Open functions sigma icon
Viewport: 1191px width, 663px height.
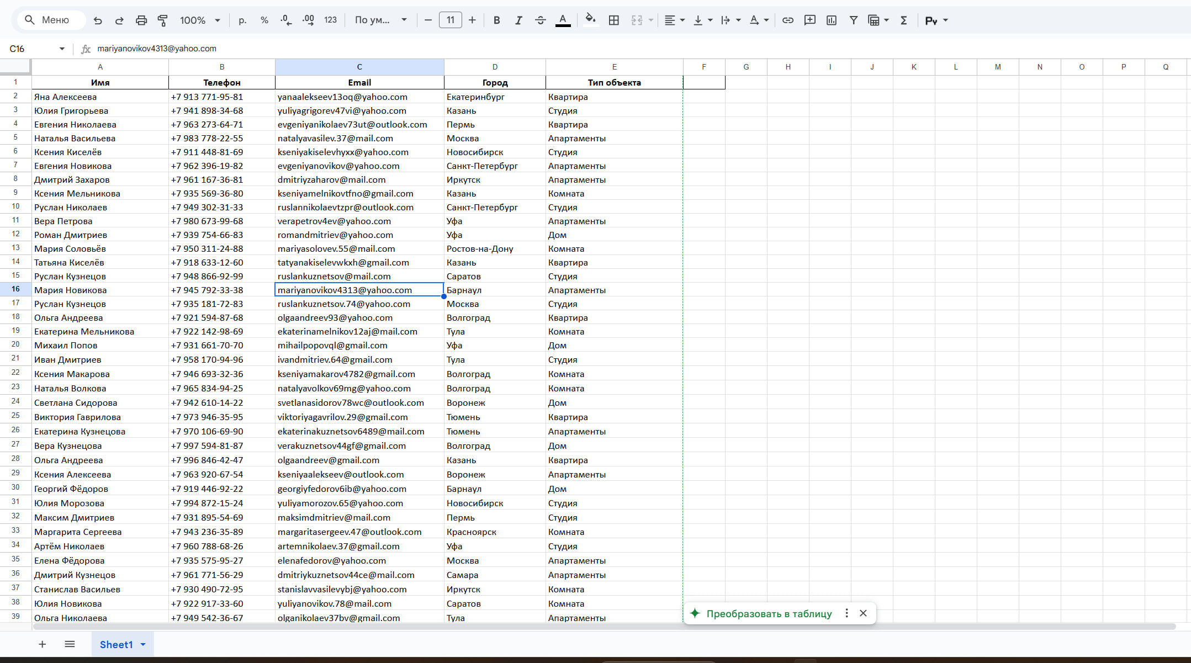904,20
